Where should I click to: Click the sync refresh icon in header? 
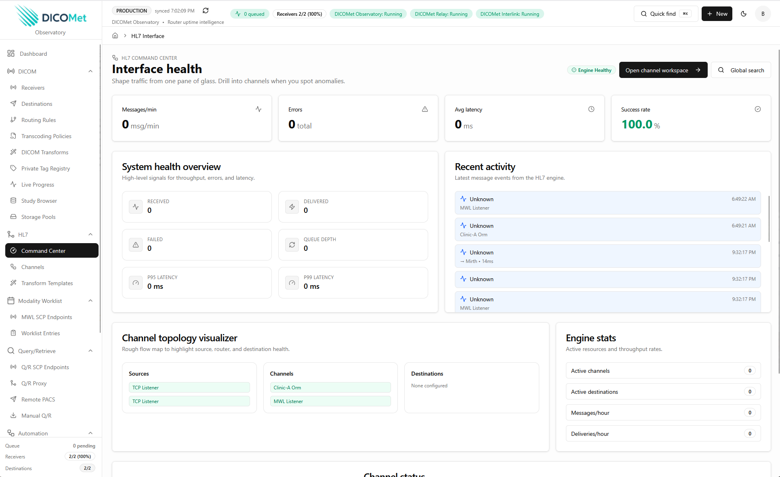(206, 11)
